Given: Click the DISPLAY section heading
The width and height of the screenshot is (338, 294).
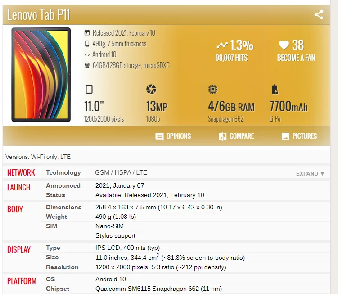Looking at the screenshot, I should point(19,249).
